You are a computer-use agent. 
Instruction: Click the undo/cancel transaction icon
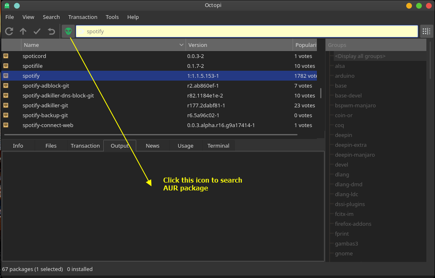point(51,31)
